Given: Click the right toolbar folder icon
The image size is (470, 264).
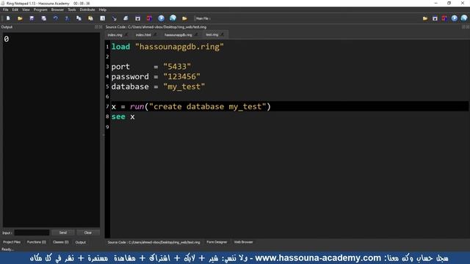Looking at the screenshot, I should pyautogui.click(x=425, y=18).
